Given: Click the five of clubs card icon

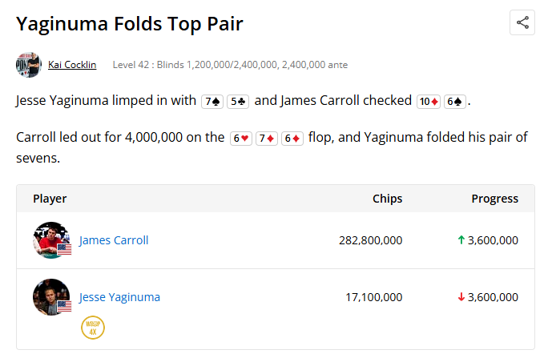Looking at the screenshot, I should coord(238,102).
